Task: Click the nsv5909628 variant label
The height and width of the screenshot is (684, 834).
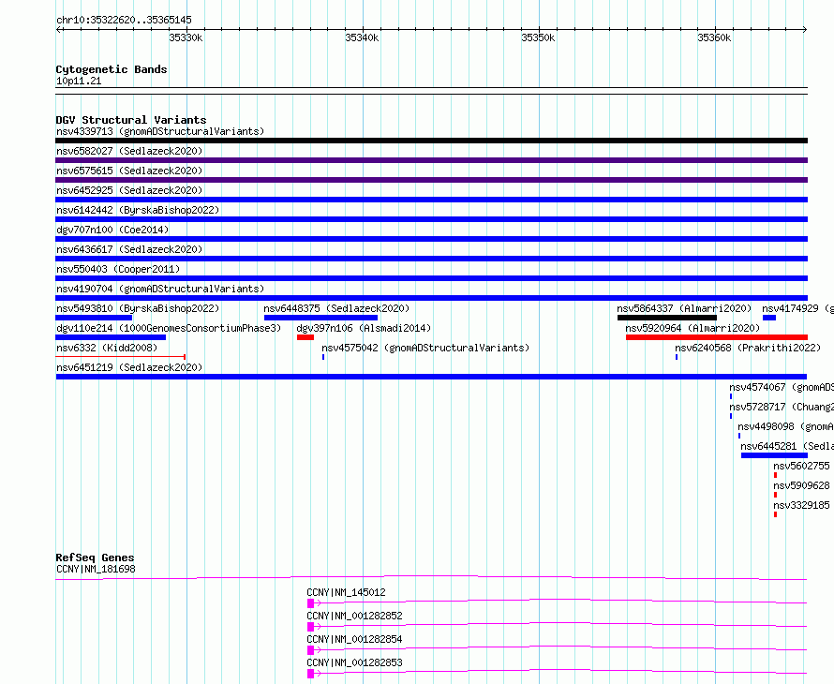Action: pyautogui.click(x=801, y=485)
